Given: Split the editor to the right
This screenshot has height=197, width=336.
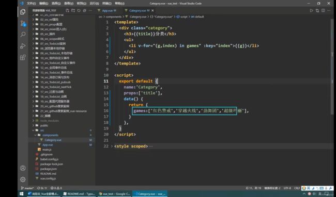Looking at the screenshot, I should (x=323, y=10).
